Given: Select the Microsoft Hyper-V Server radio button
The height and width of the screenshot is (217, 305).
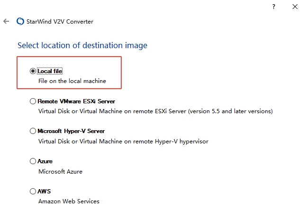Looking at the screenshot, I should click(x=33, y=131).
